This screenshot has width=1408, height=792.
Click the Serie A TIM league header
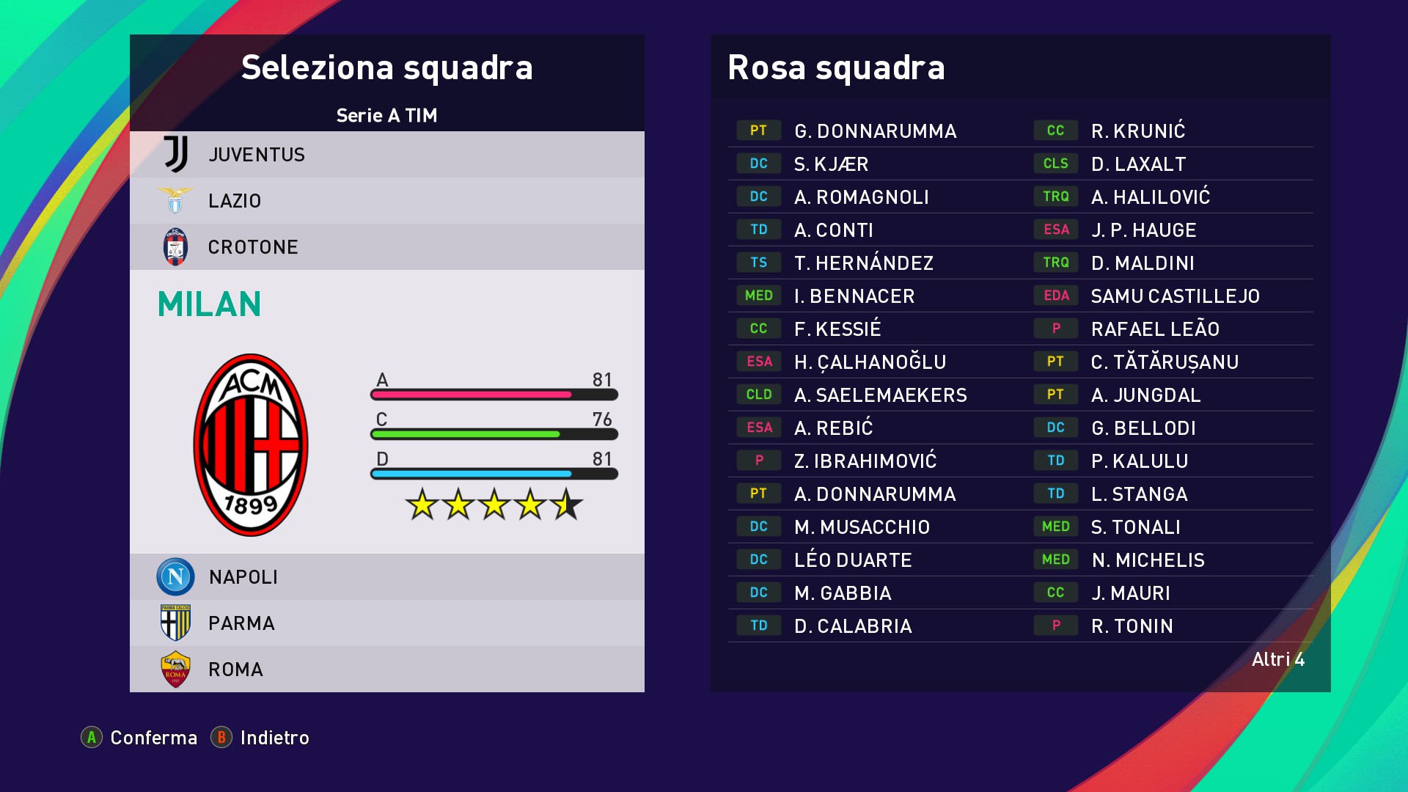pyautogui.click(x=386, y=115)
